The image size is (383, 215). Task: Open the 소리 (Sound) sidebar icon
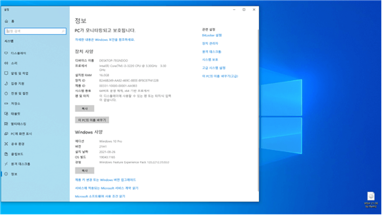6,63
